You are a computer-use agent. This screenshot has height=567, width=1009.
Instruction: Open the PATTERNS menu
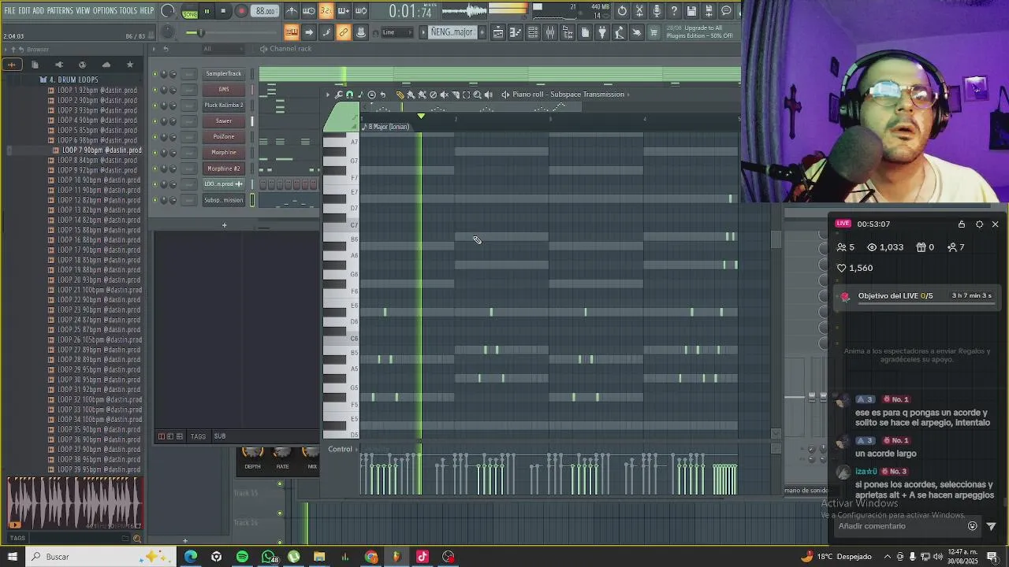pos(60,10)
